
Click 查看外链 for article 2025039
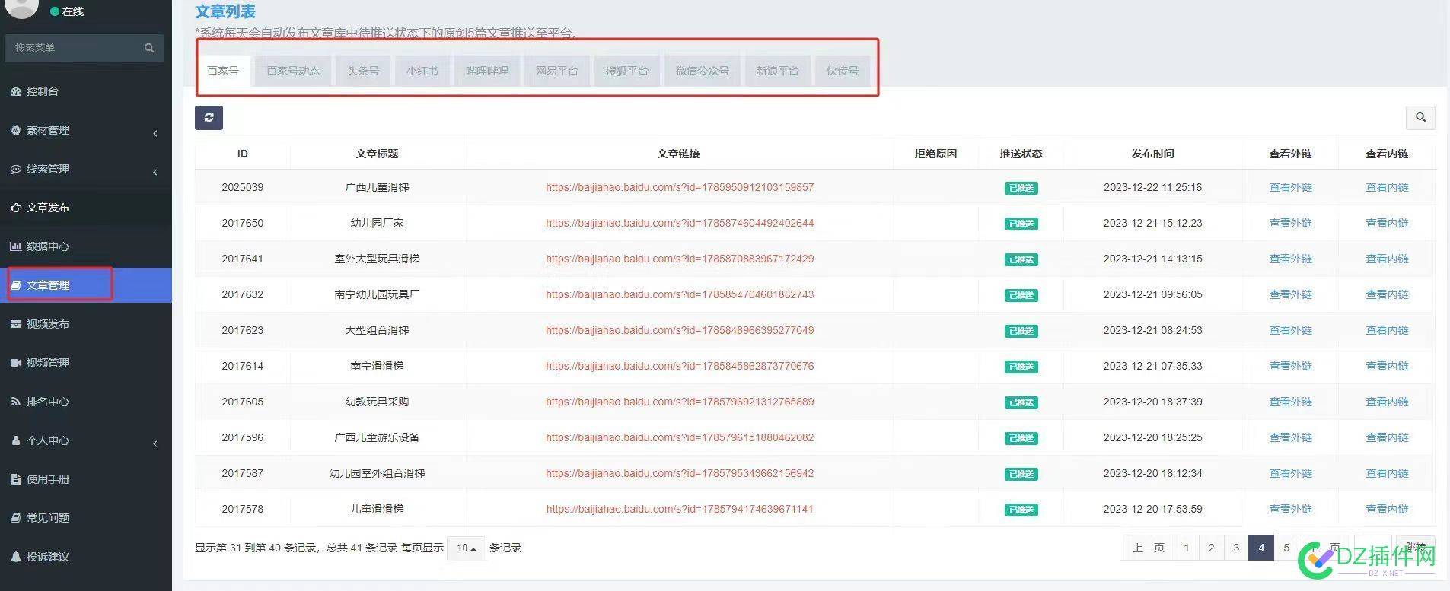tap(1290, 187)
